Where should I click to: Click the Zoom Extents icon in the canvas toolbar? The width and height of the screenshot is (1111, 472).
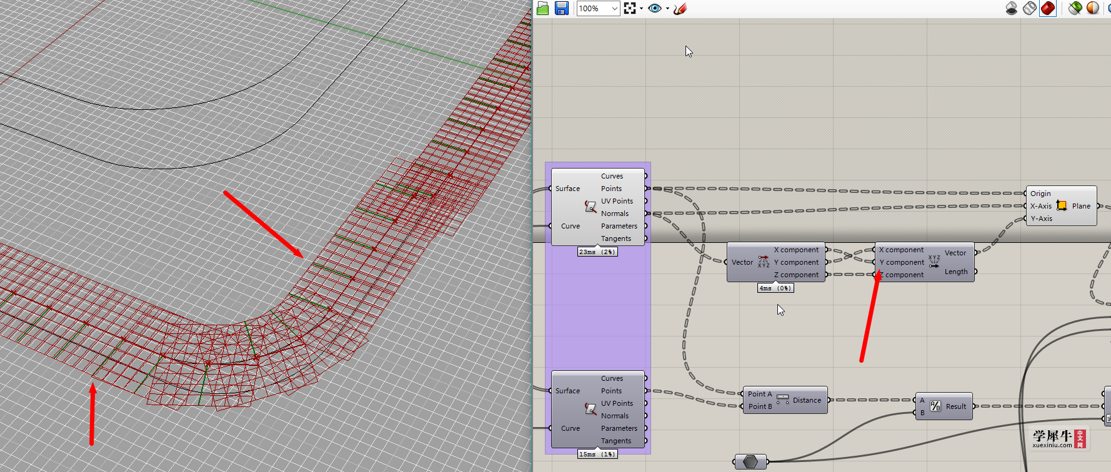coord(630,8)
